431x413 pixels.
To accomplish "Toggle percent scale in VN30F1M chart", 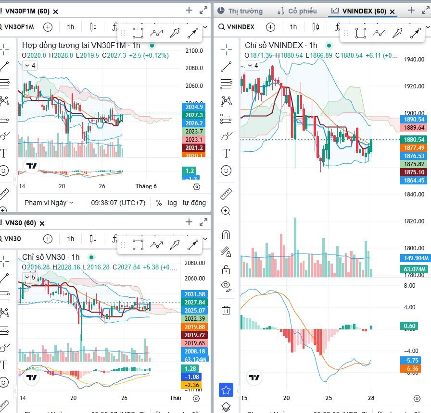I will (159, 203).
